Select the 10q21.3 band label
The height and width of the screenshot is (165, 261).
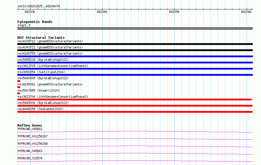pyautogui.click(x=24, y=25)
